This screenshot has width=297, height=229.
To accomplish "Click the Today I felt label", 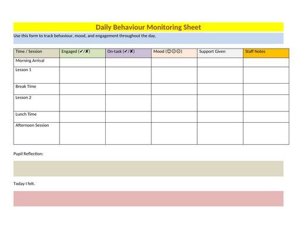I will [x=24, y=184].
